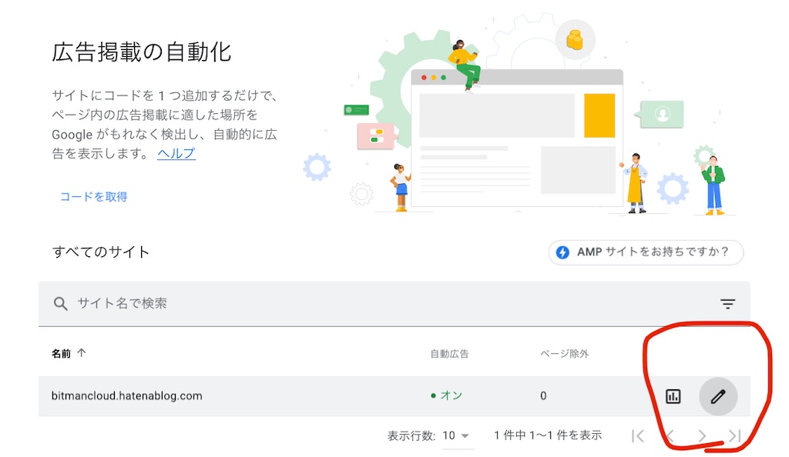
Task: Open the ヘルプ link
Action: tap(176, 155)
